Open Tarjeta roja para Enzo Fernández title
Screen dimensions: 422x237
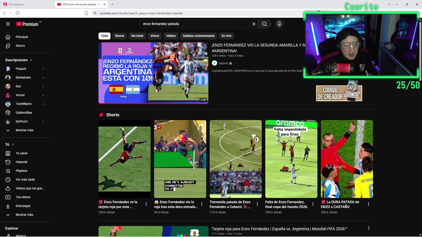(x=279, y=229)
